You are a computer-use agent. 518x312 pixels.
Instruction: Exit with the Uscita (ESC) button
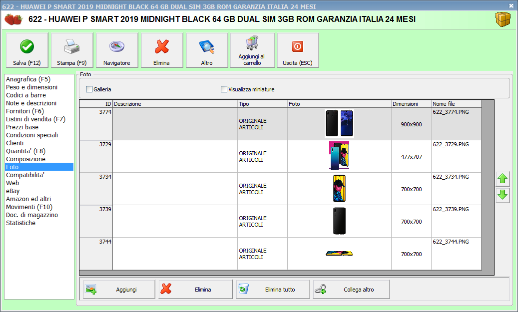[x=298, y=50]
